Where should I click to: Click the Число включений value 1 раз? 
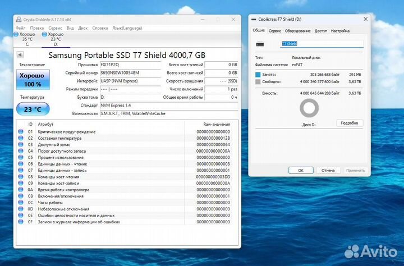(221, 89)
